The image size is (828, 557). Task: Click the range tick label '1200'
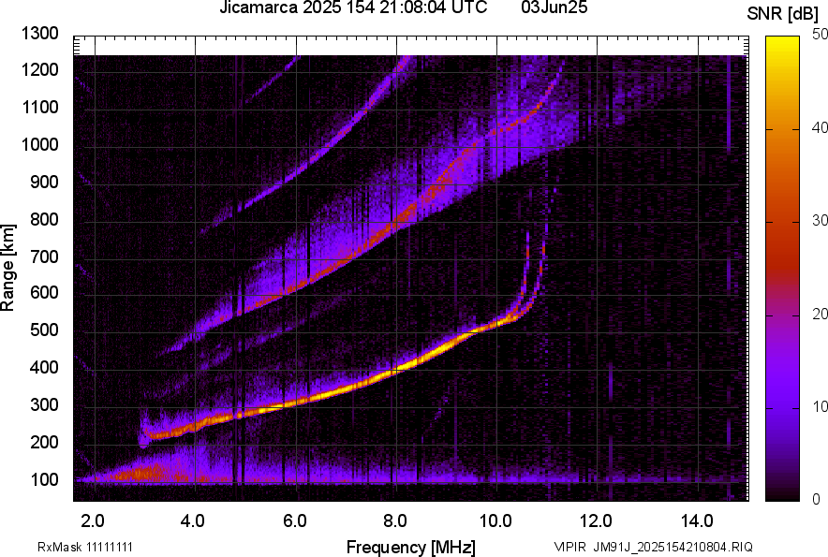[x=40, y=69]
